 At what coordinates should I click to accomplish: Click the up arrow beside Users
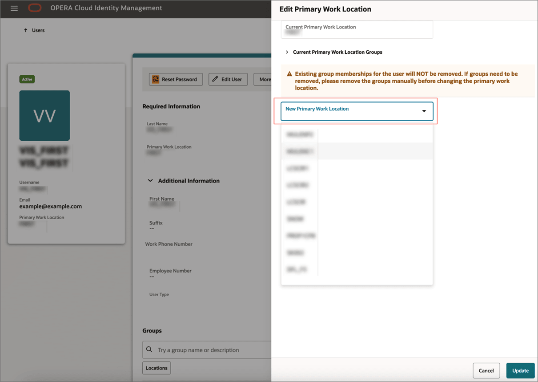(x=25, y=30)
